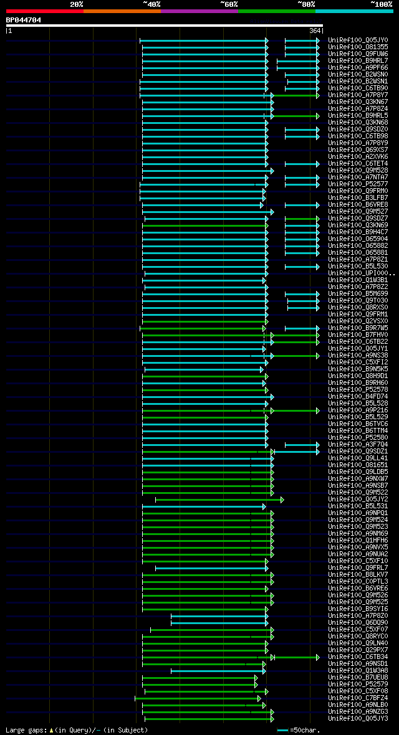Click the white query sequence bar
The width and height of the screenshot is (399, 735).
pyautogui.click(x=165, y=26)
